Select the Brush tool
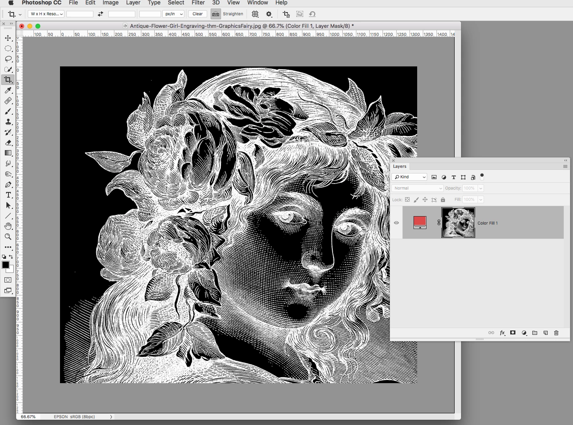Screen dimensions: 573x425 [8, 111]
